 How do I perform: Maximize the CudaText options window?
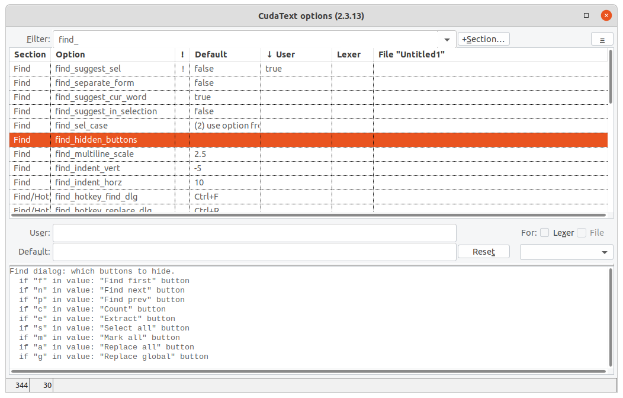click(x=586, y=15)
